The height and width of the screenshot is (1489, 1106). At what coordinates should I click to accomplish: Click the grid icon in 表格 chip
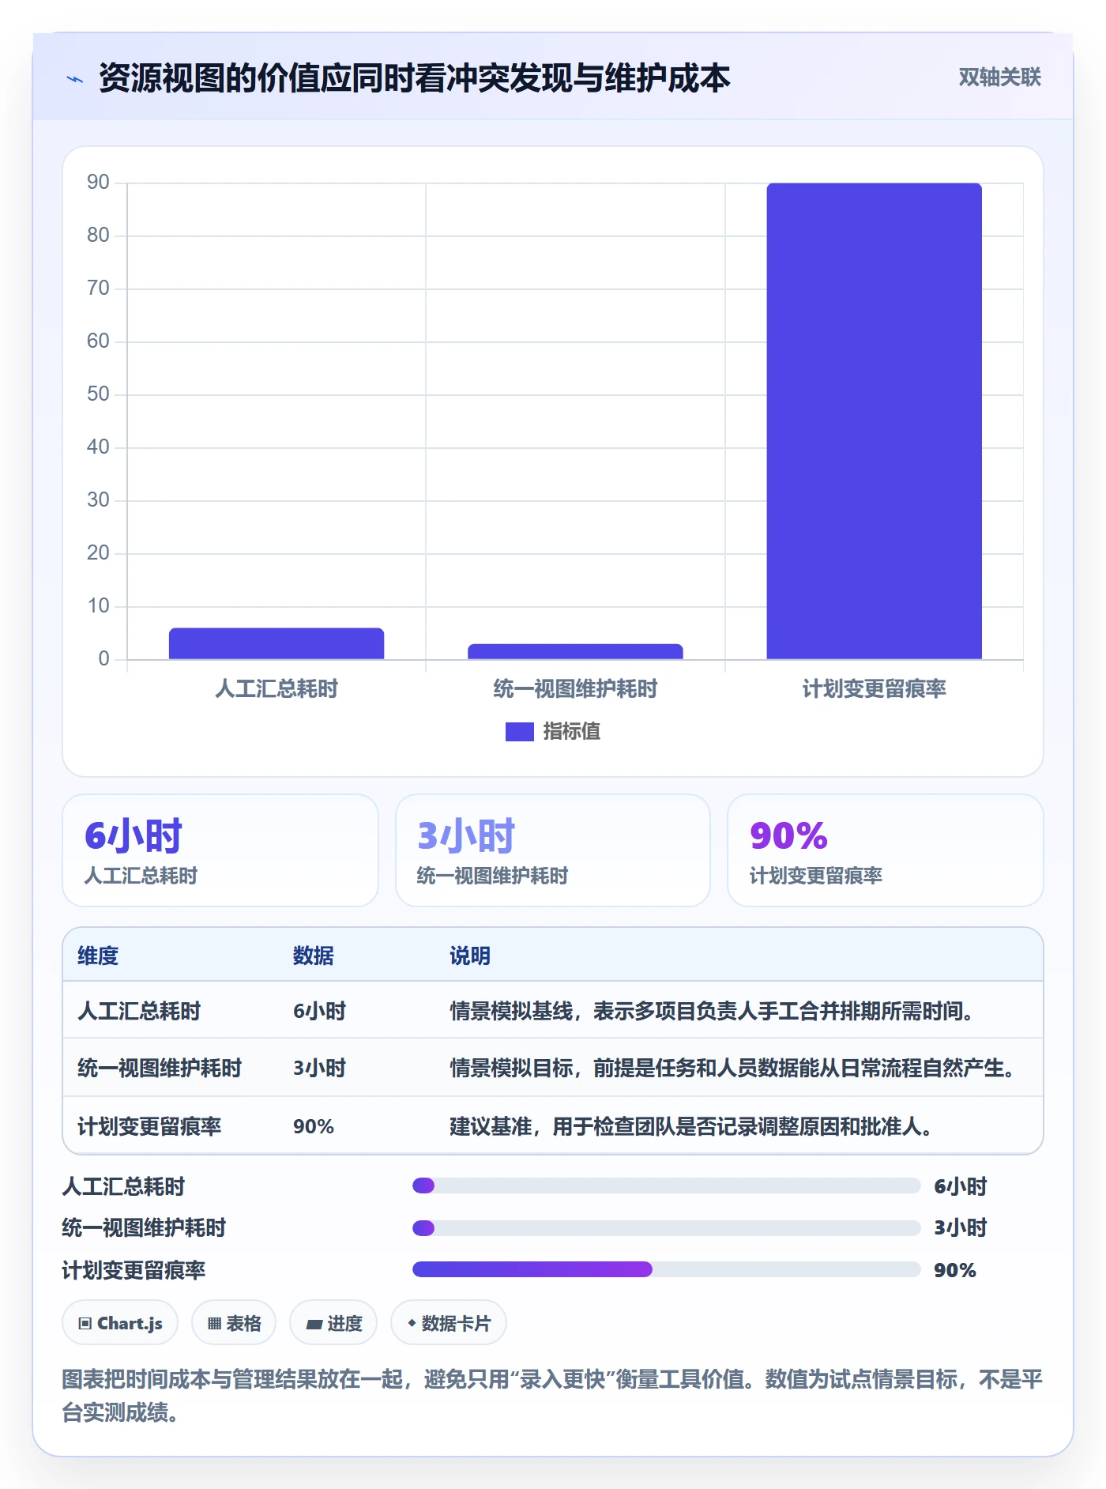click(x=215, y=1324)
